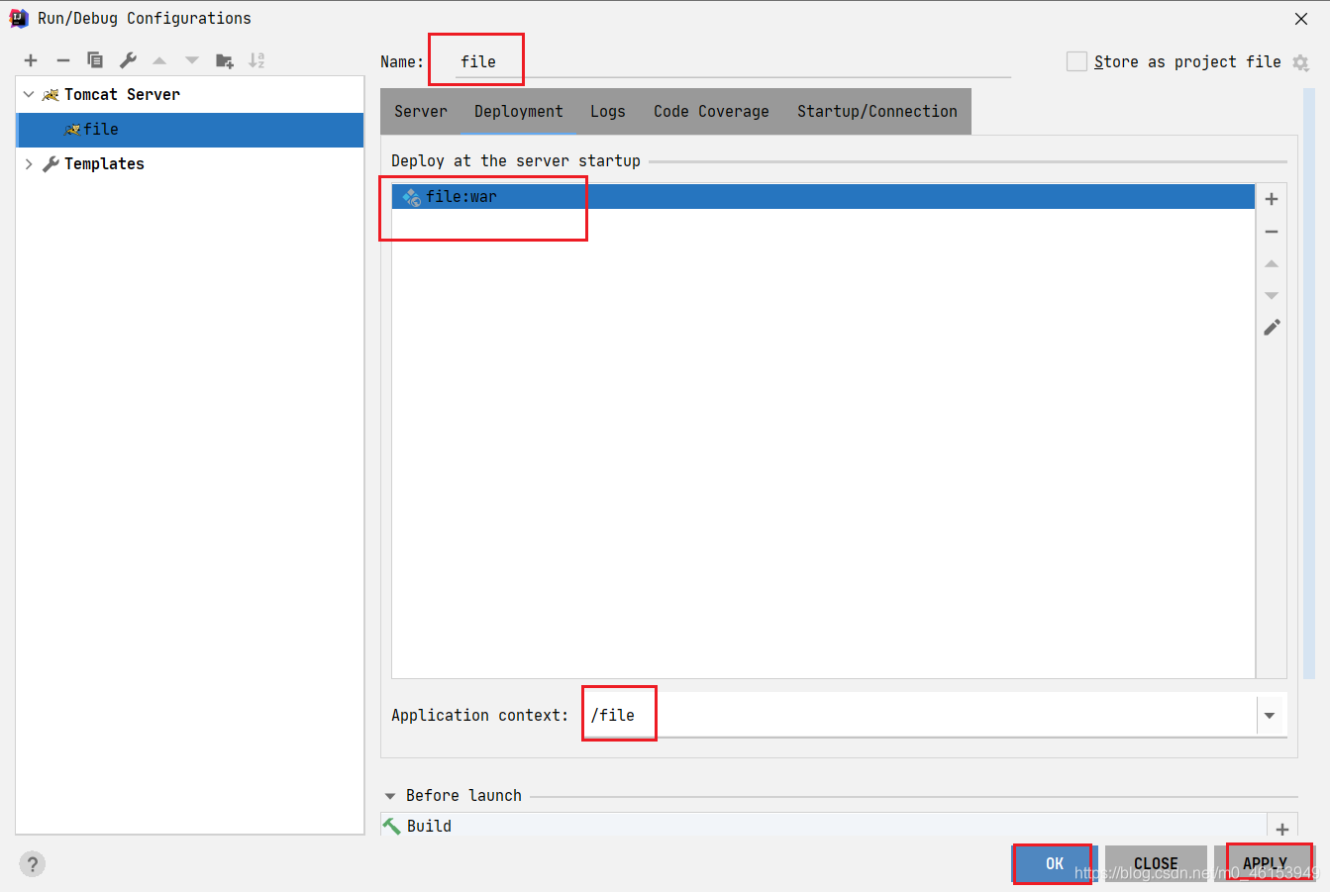
Task: Go to the Code Coverage tab
Action: [711, 112]
